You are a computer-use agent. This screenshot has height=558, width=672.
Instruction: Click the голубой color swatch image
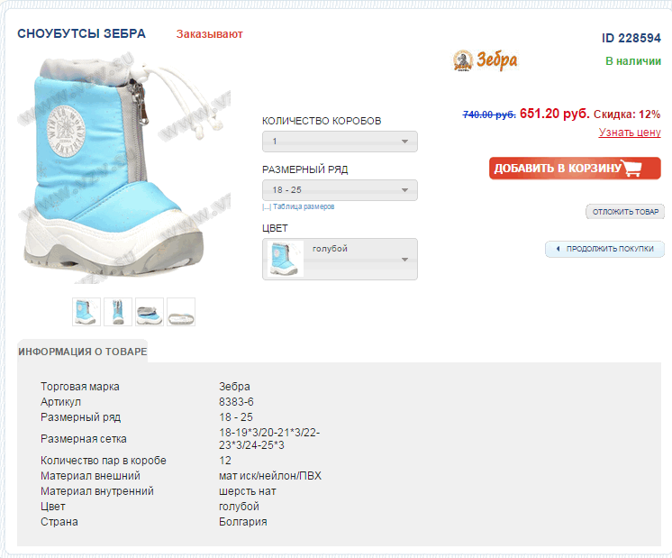tap(285, 259)
